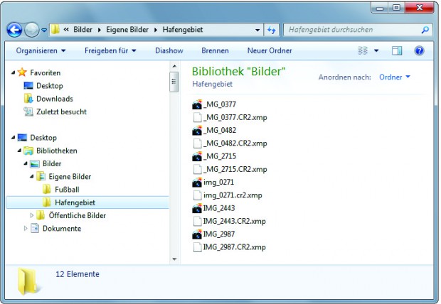
Task: Open the view options dropdown arrow
Action: pyautogui.click(x=376, y=51)
